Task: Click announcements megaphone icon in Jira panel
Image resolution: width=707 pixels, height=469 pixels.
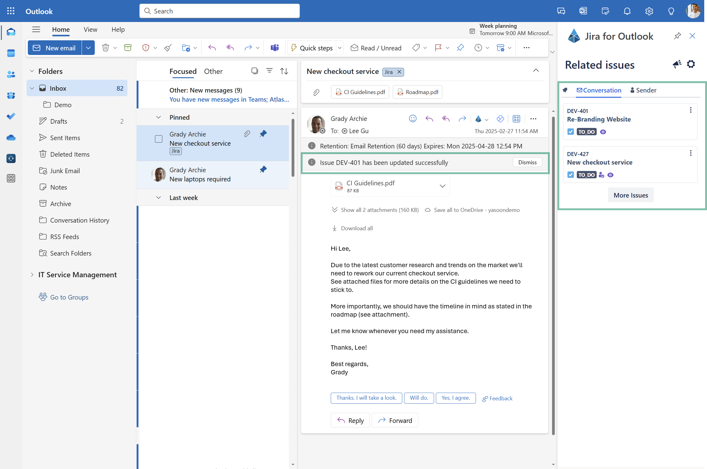Action: pos(677,64)
